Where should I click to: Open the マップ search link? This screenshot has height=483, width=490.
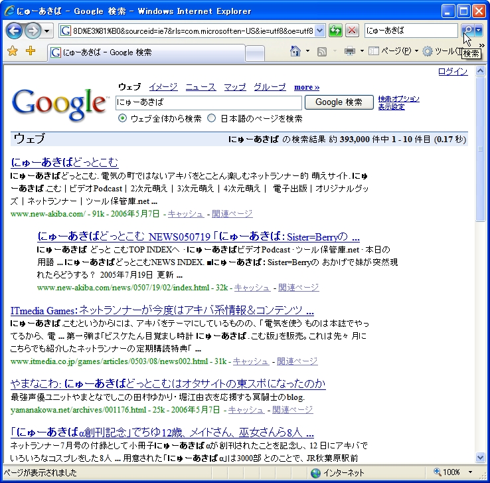coord(235,87)
